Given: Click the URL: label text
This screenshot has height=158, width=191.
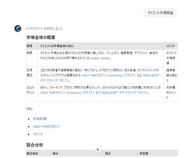Looking at the screenshot, I should [29, 109].
